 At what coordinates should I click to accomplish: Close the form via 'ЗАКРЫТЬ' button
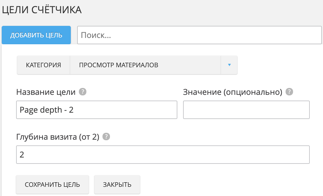tap(117, 184)
